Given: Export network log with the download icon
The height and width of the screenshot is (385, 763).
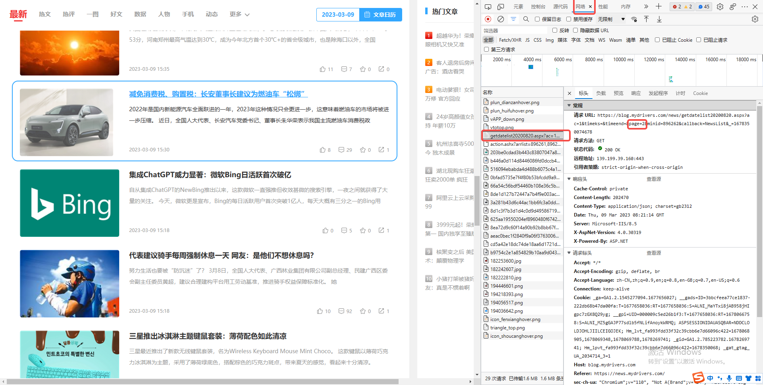Looking at the screenshot, I should tap(659, 19).
